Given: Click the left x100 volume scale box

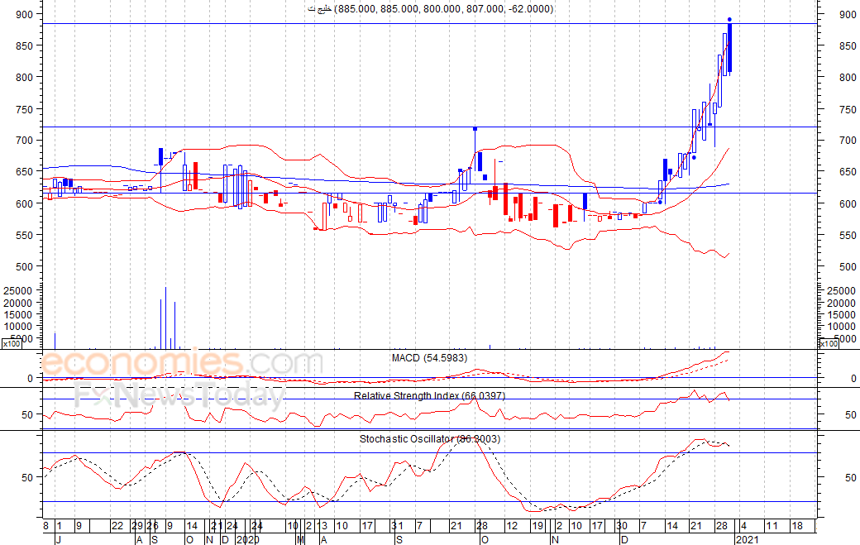Looking at the screenshot, I should pos(10,343).
